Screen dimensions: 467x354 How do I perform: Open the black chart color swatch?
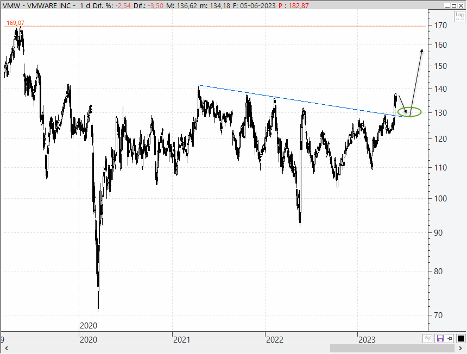460,338
